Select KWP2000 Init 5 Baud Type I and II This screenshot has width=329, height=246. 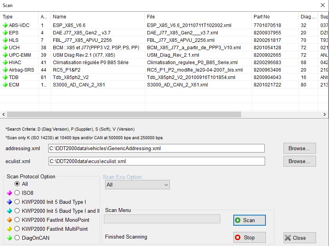pyautogui.click(x=17, y=211)
